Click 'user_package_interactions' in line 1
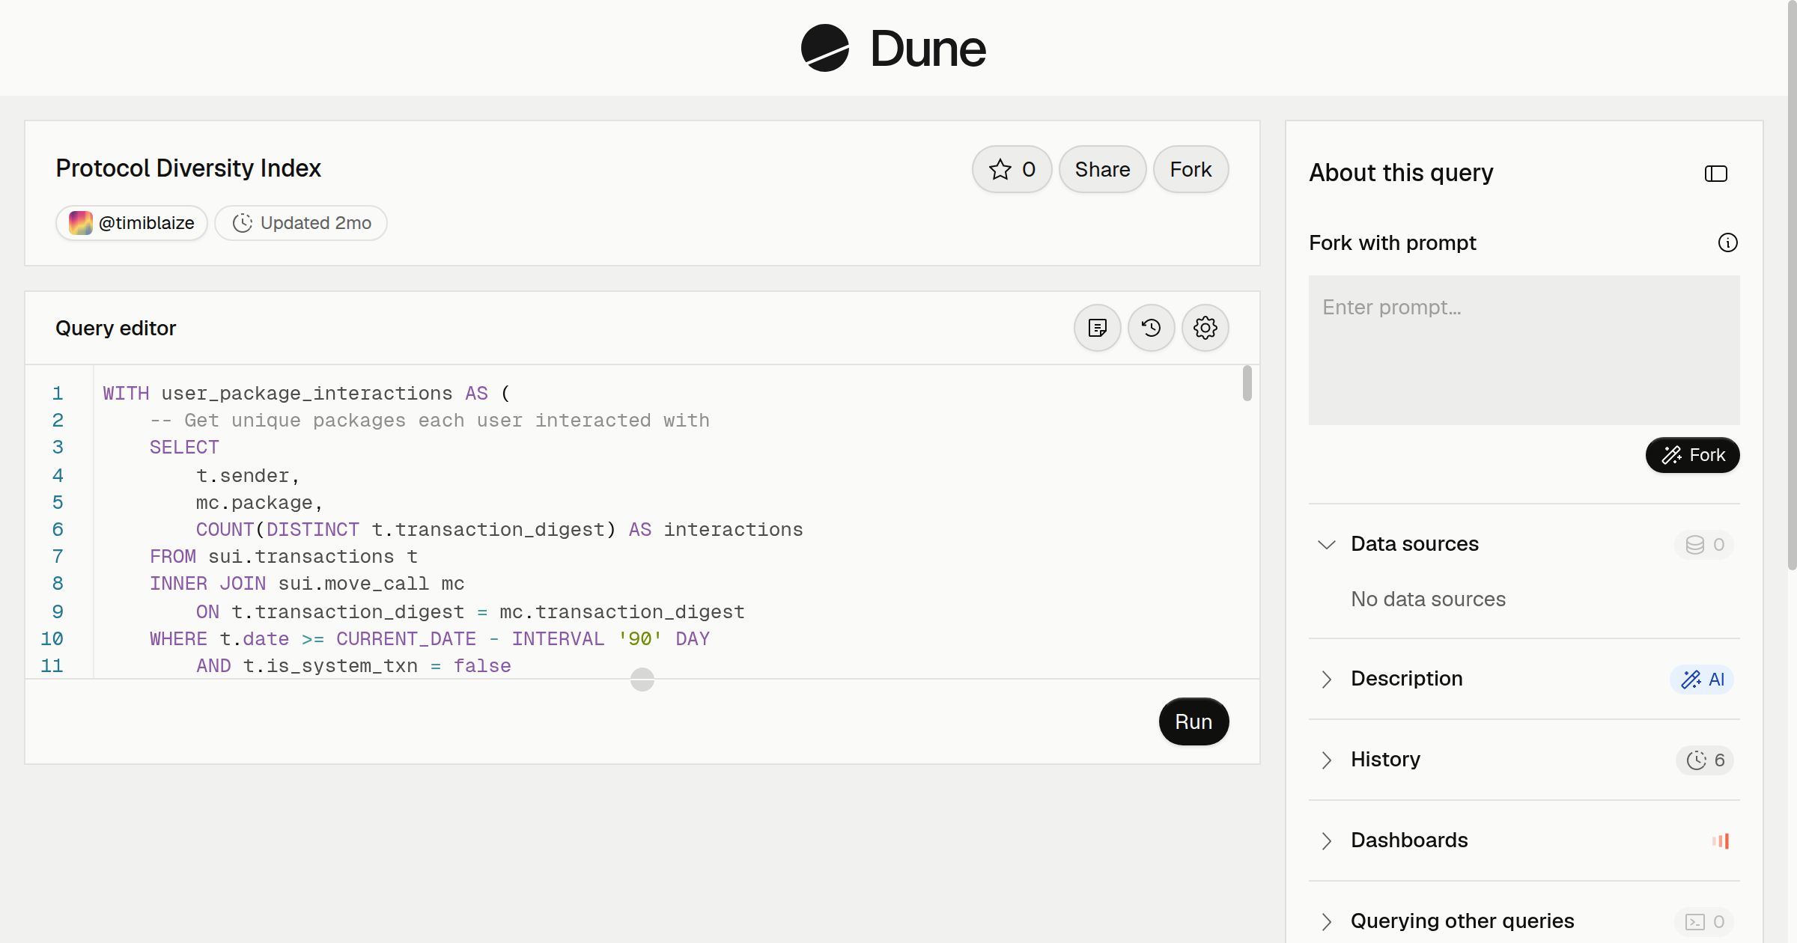The width and height of the screenshot is (1797, 943). pyautogui.click(x=307, y=394)
